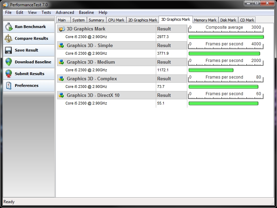The height and width of the screenshot is (208, 277).
Task: Click the Frames per second 4000 scale
Action: [226, 45]
